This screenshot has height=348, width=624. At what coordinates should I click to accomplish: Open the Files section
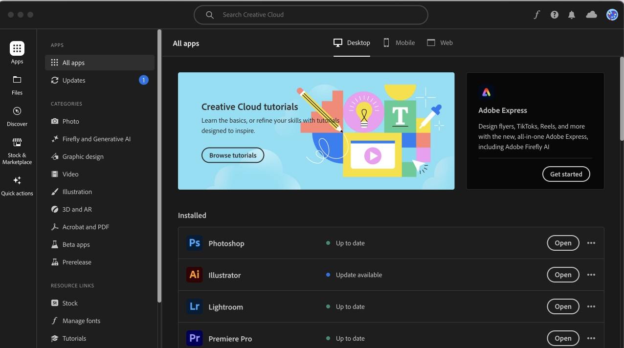[x=17, y=85]
